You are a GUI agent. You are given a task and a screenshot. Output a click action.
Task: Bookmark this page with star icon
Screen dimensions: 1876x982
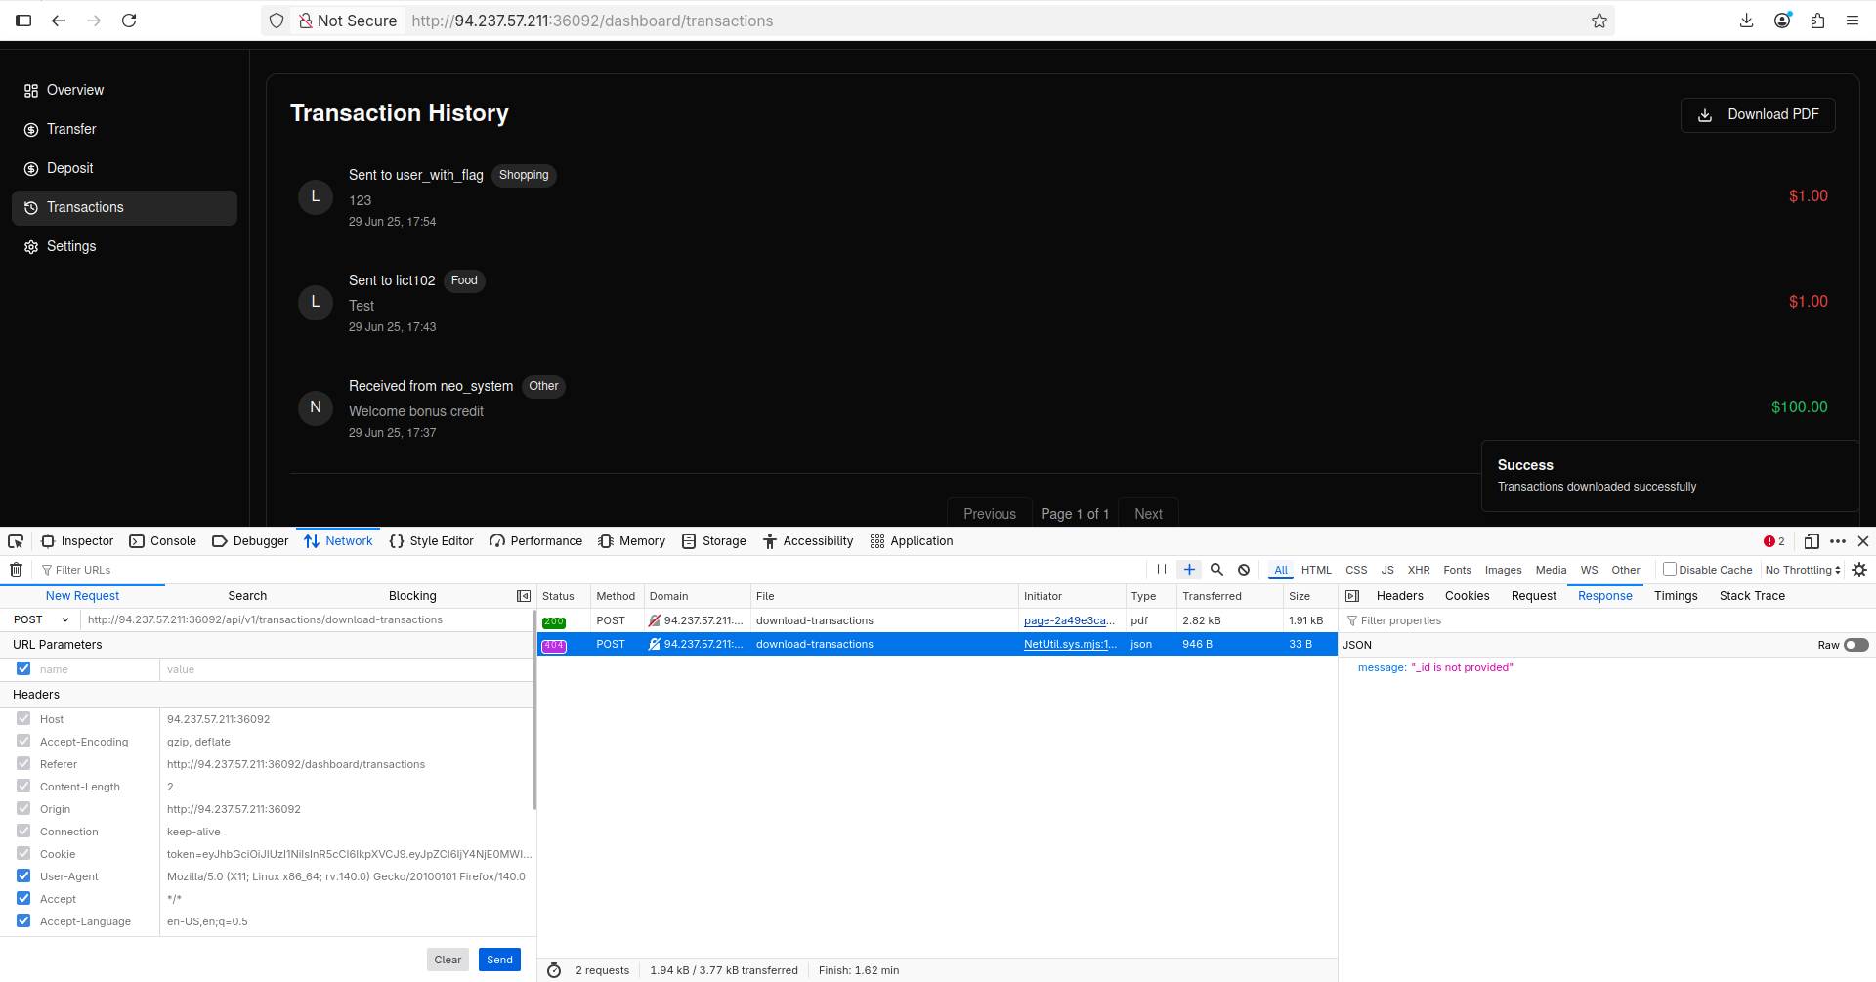pyautogui.click(x=1599, y=21)
